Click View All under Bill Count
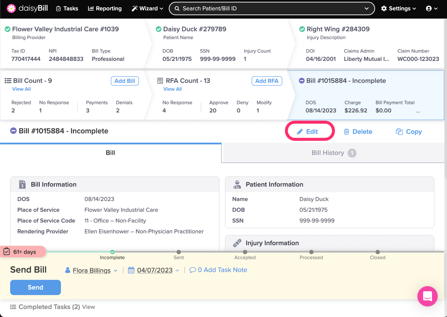The image size is (447, 317). [22, 89]
